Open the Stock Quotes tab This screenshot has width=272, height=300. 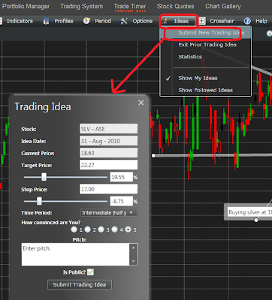click(175, 6)
